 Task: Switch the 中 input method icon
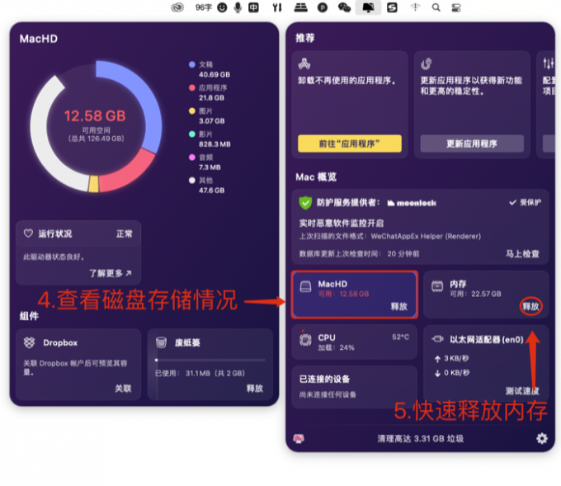point(253,7)
